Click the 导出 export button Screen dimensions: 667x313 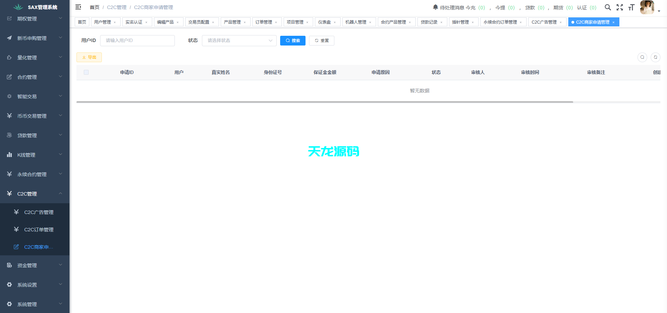pos(89,57)
